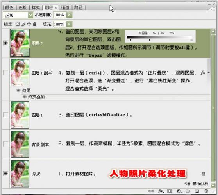Click the 填充 100% value field
The height and width of the screenshot is (195, 218).
point(60,24)
